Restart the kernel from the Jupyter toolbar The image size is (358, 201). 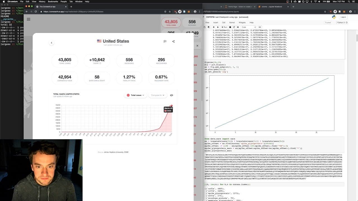[x=234, y=27]
